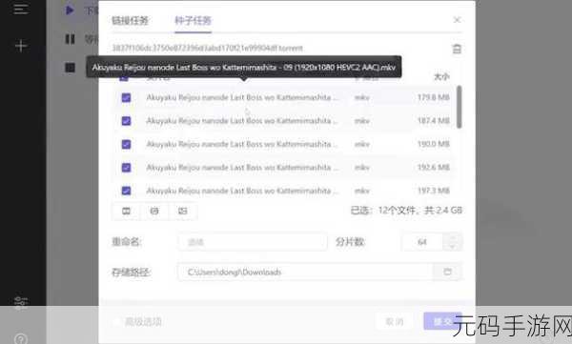Enable the 高级选项 advanced options checkbox
This screenshot has width=572, height=344.
(116, 321)
